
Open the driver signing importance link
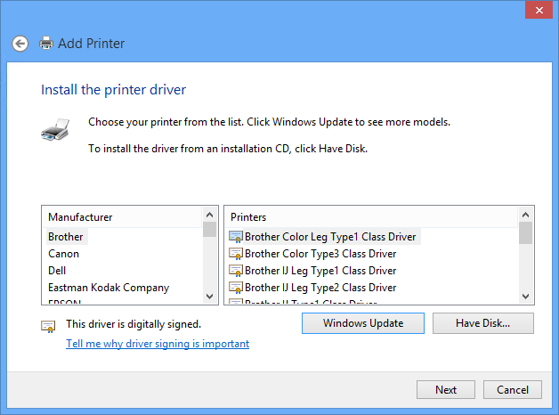coord(158,344)
